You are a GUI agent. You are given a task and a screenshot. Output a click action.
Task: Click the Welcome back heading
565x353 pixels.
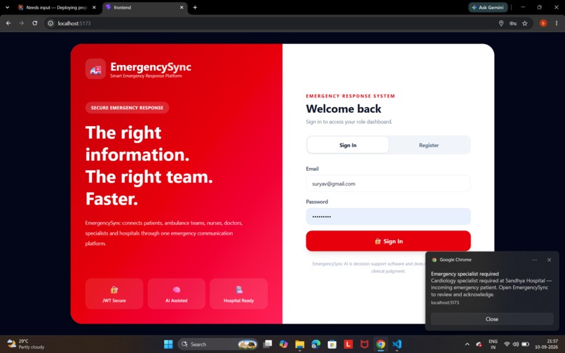click(x=343, y=109)
